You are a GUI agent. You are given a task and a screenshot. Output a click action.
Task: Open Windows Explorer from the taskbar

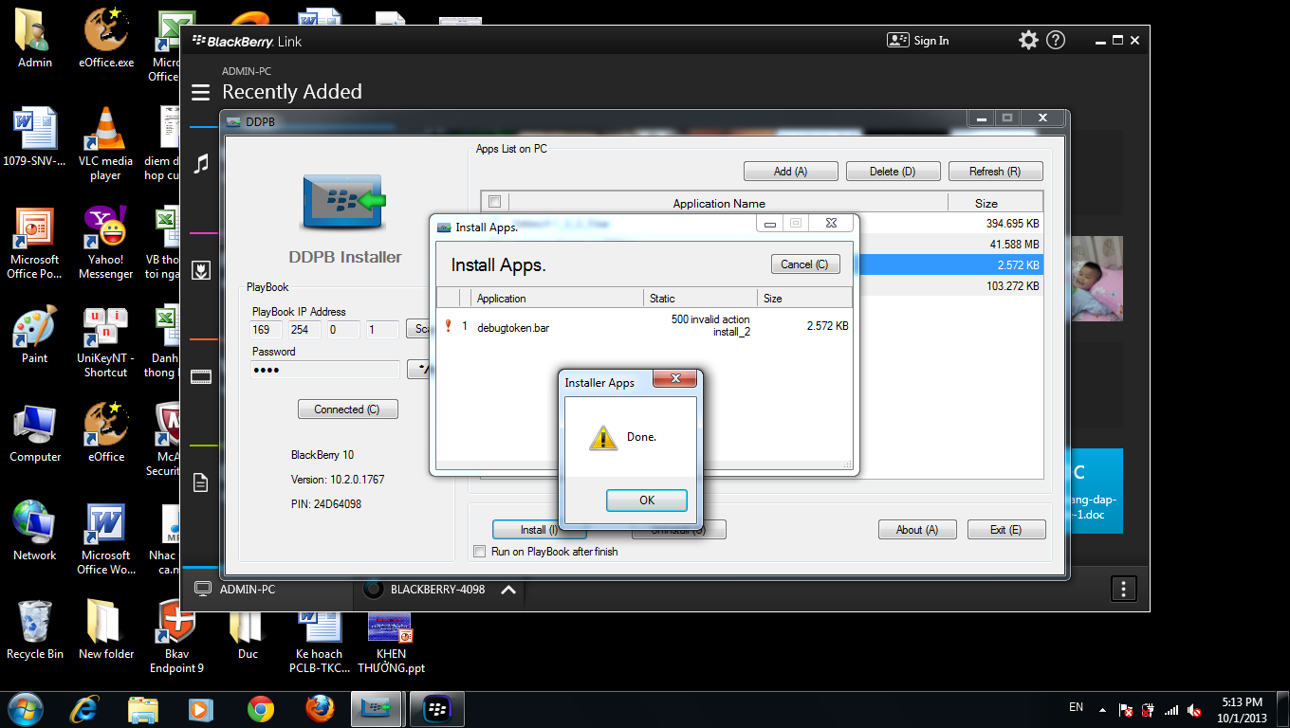143,708
